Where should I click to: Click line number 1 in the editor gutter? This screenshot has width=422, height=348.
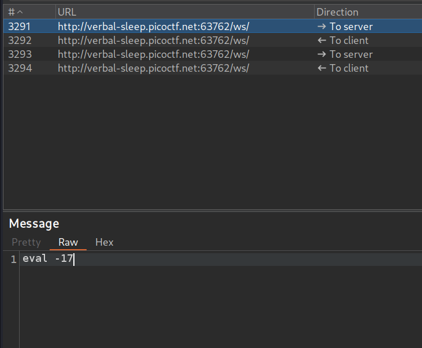13,260
